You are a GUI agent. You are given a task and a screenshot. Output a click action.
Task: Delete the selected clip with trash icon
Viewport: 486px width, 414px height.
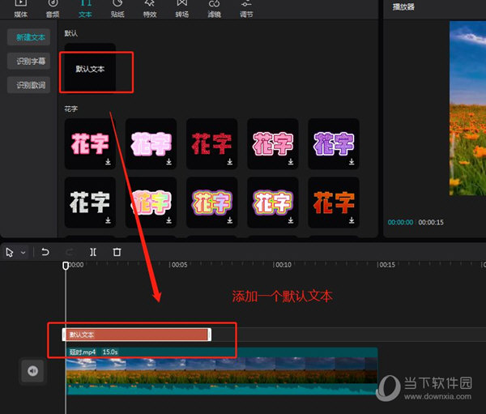(117, 253)
